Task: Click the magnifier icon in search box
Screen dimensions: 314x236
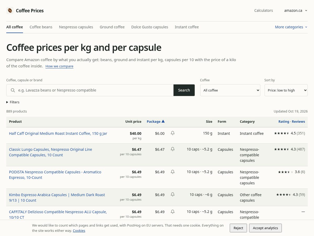Action: [x=13, y=90]
